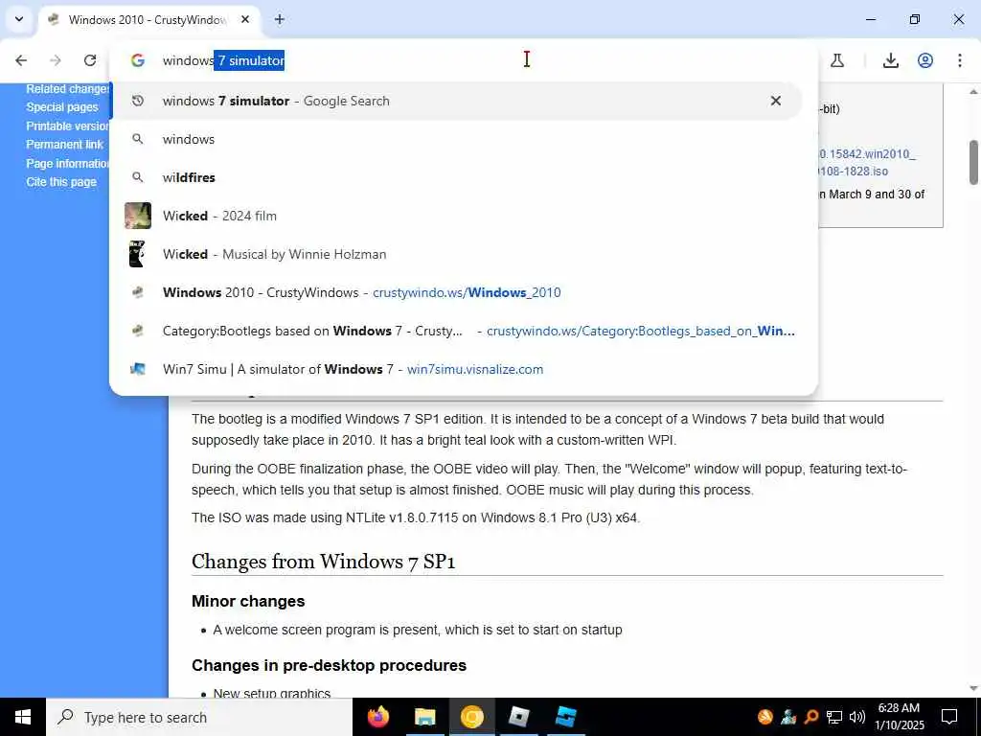Open the Windows Start menu
This screenshot has width=981, height=736.
pos(23,717)
